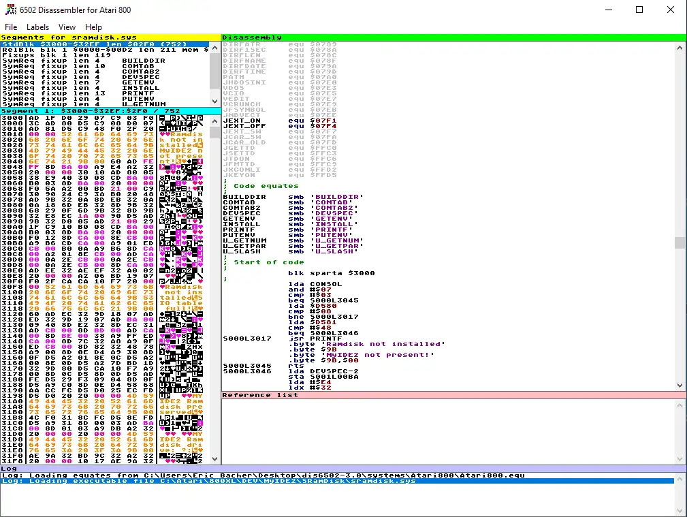Select the StdBlk $3000-$32EF segment row

tap(105, 44)
